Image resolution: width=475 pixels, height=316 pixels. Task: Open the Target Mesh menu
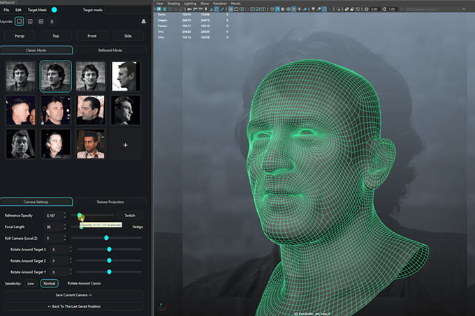click(x=36, y=10)
